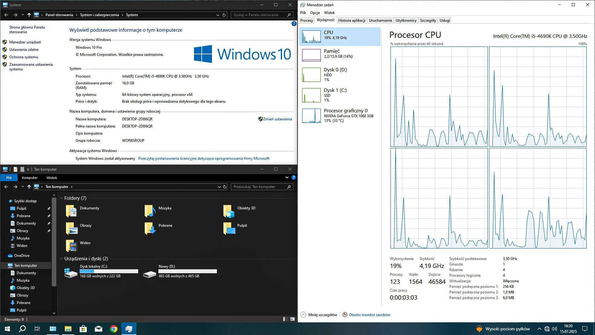Open Ustawienia zdalne link
This screenshot has width=595, height=335.
pos(24,50)
